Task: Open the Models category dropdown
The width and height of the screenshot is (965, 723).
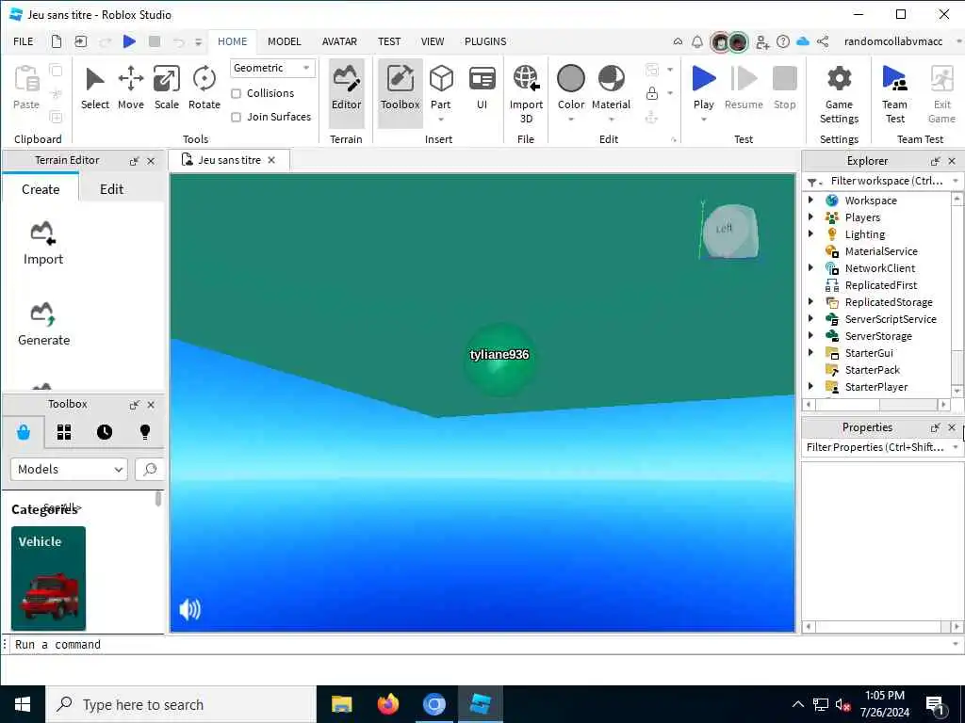Action: [69, 469]
